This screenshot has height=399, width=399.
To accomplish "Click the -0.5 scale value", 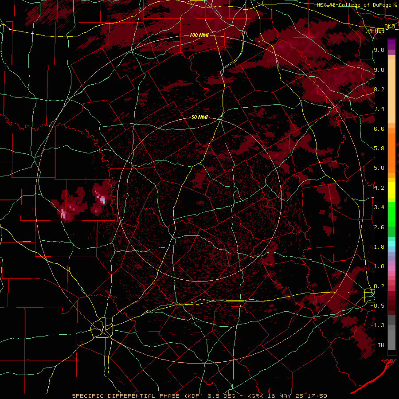I will pyautogui.click(x=377, y=306).
